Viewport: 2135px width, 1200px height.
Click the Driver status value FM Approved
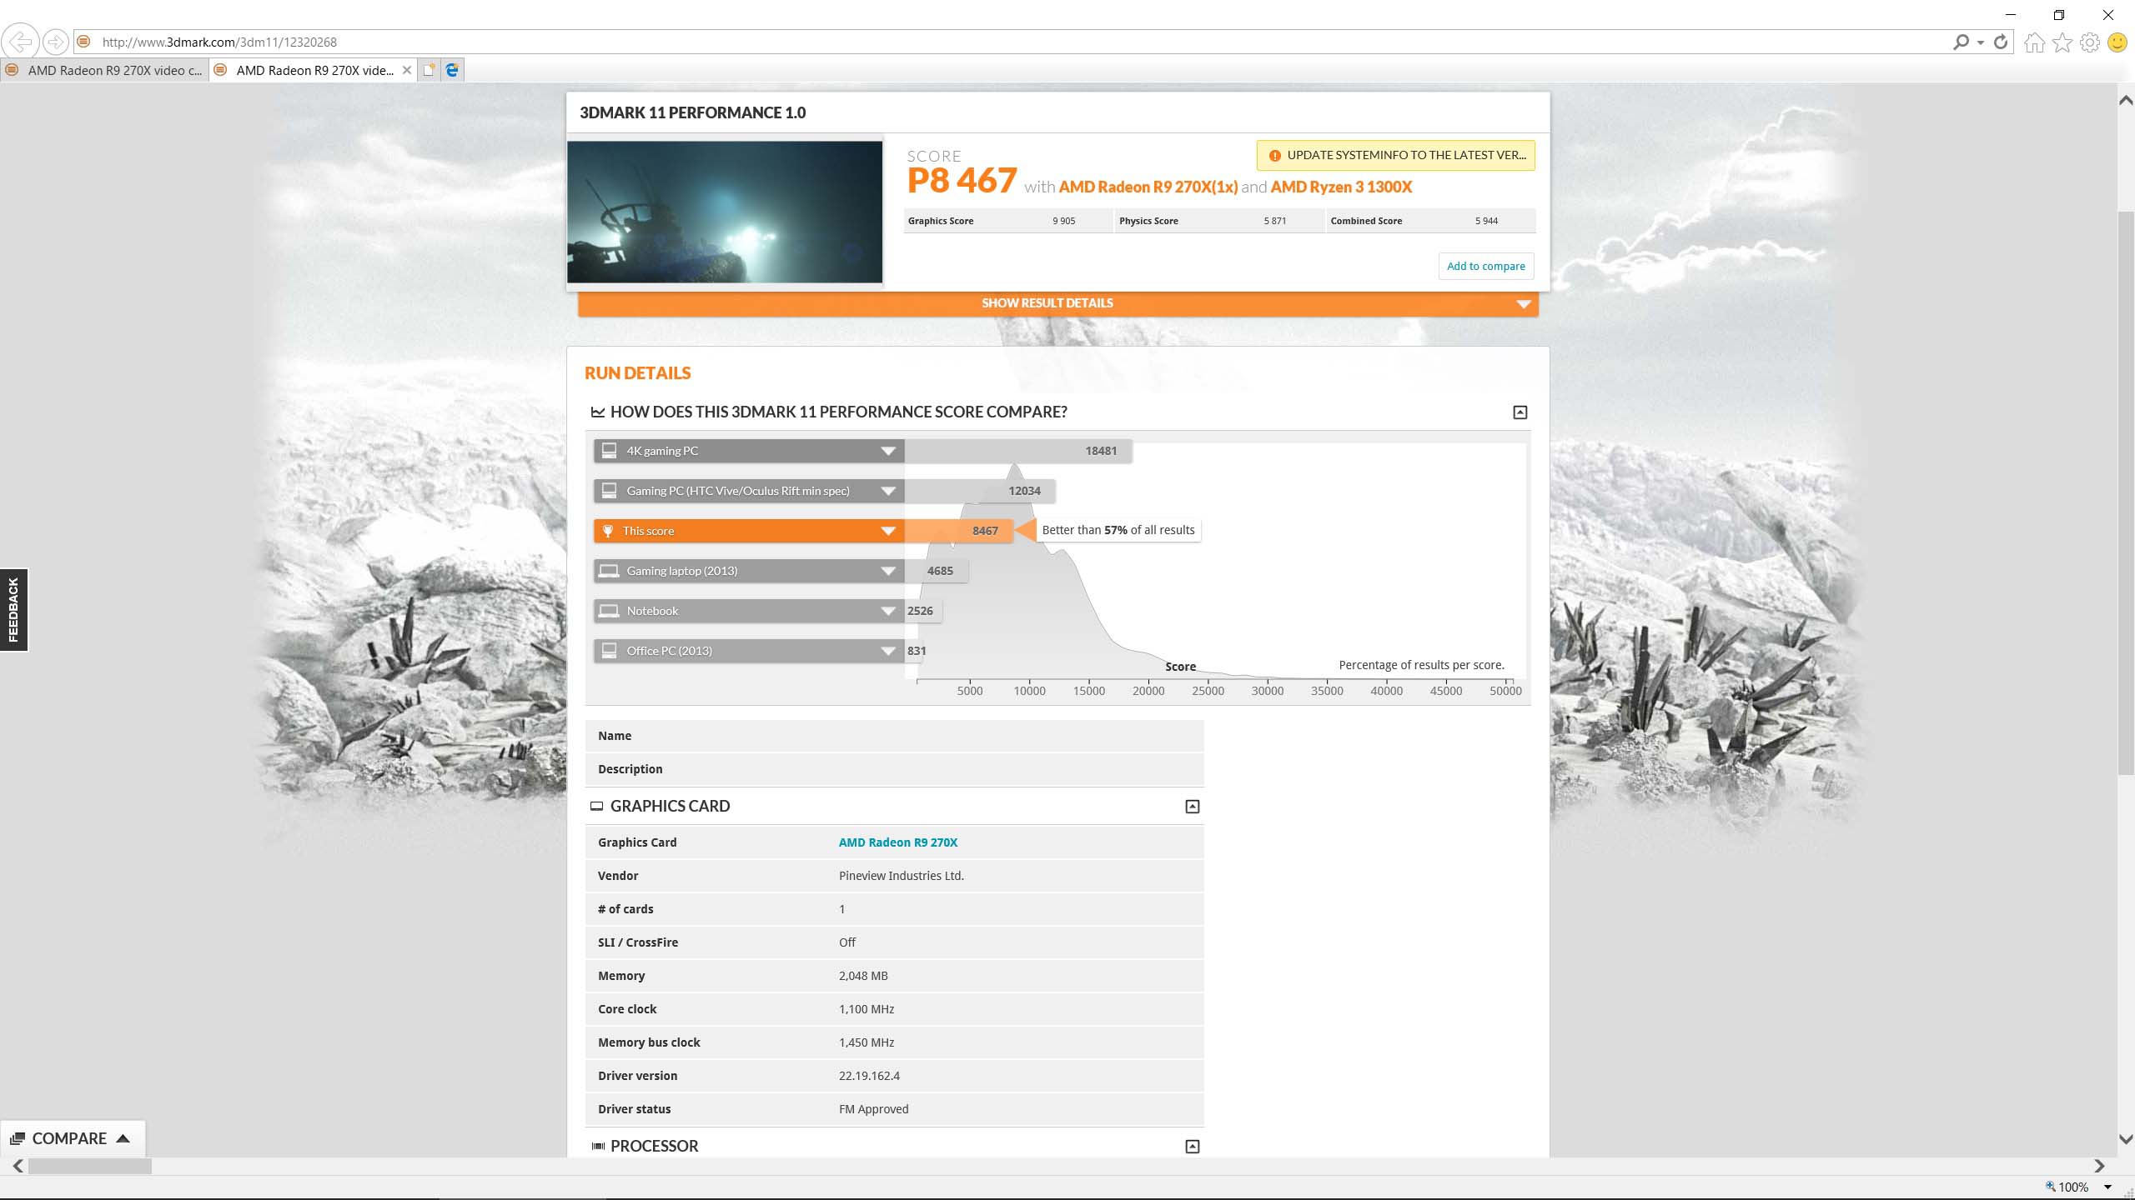point(873,1109)
